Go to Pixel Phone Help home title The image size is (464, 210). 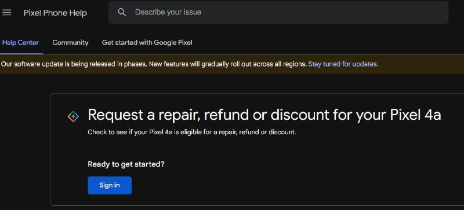(55, 13)
